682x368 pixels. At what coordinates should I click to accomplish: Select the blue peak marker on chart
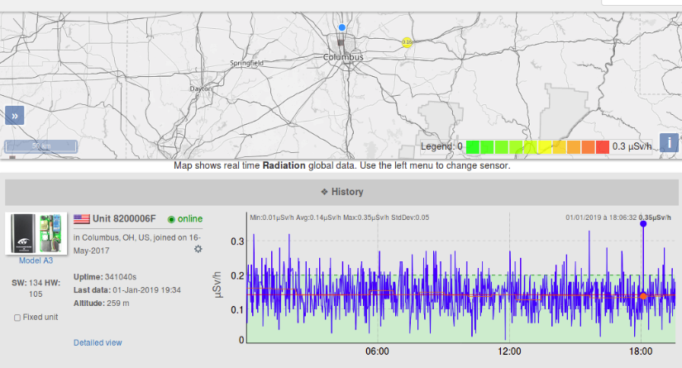643,224
